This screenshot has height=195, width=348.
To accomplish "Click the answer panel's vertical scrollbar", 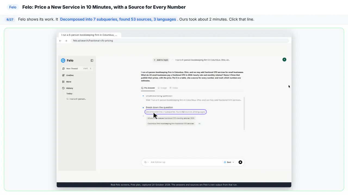I will (244, 113).
